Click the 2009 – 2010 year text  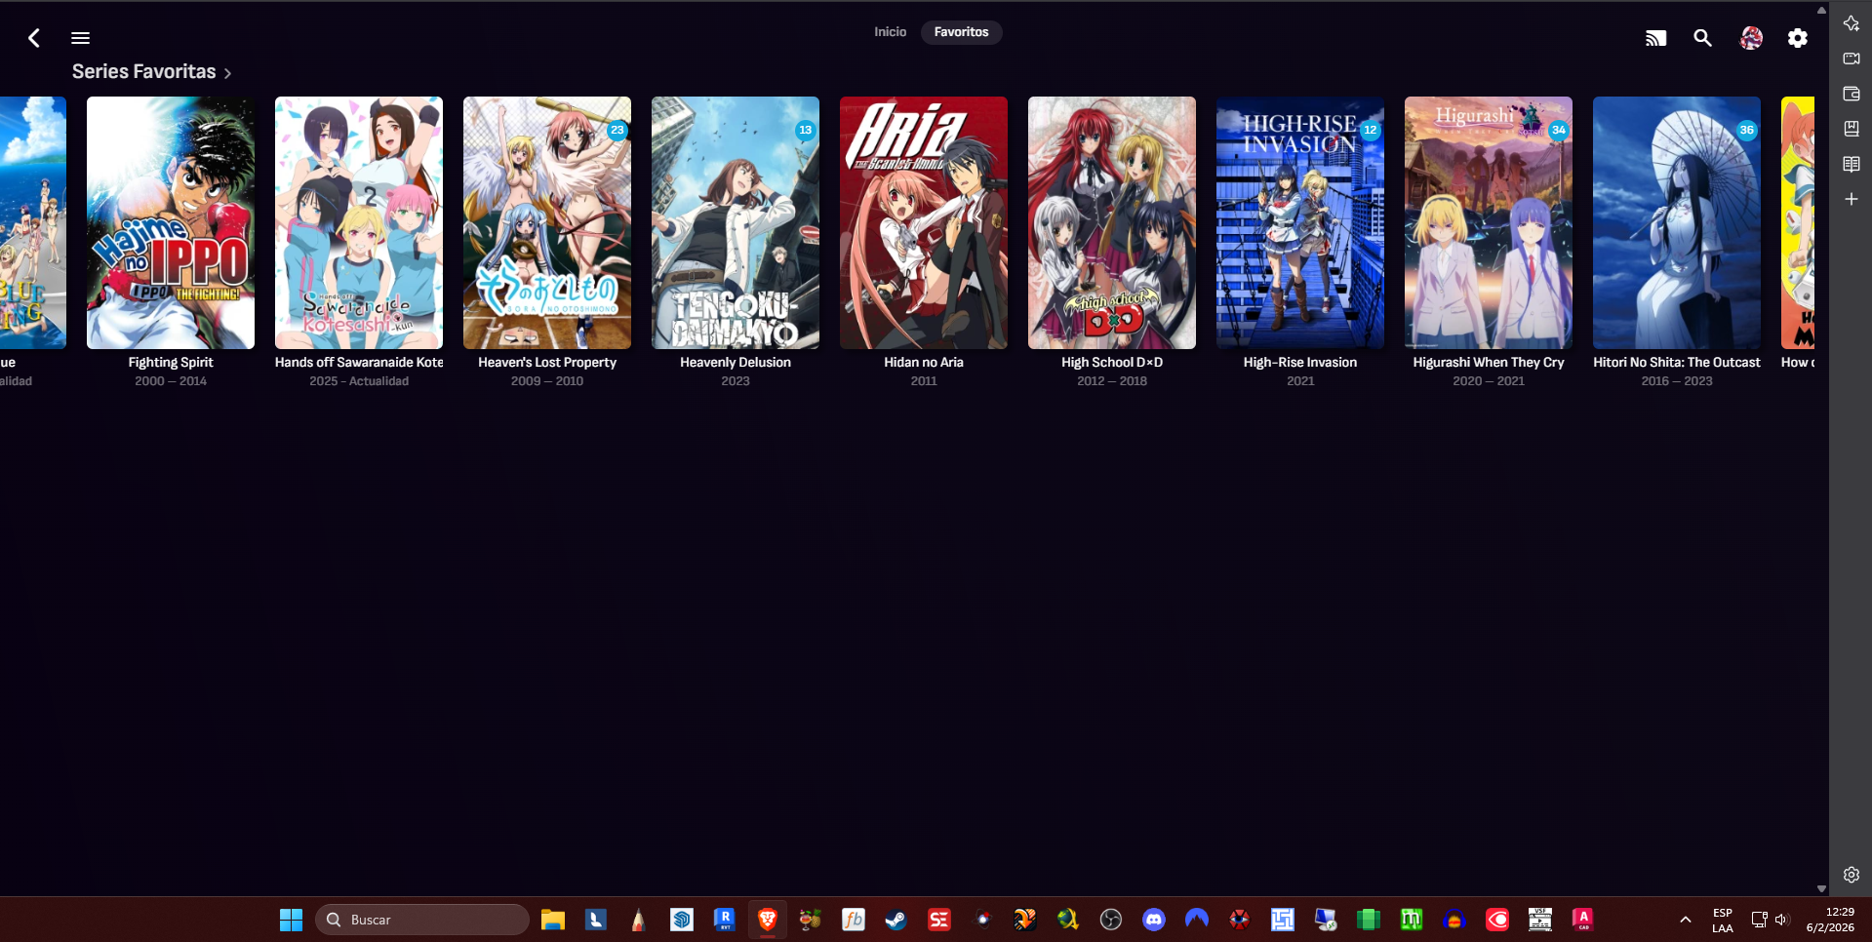point(547,381)
